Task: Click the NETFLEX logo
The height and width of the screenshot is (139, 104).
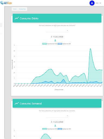Action: tap(6, 3)
